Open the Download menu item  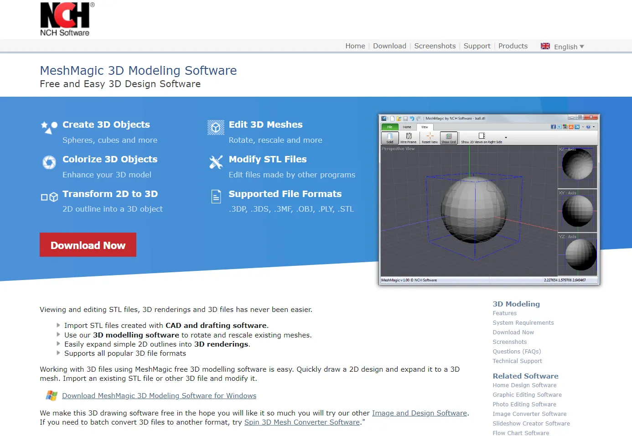pos(389,46)
